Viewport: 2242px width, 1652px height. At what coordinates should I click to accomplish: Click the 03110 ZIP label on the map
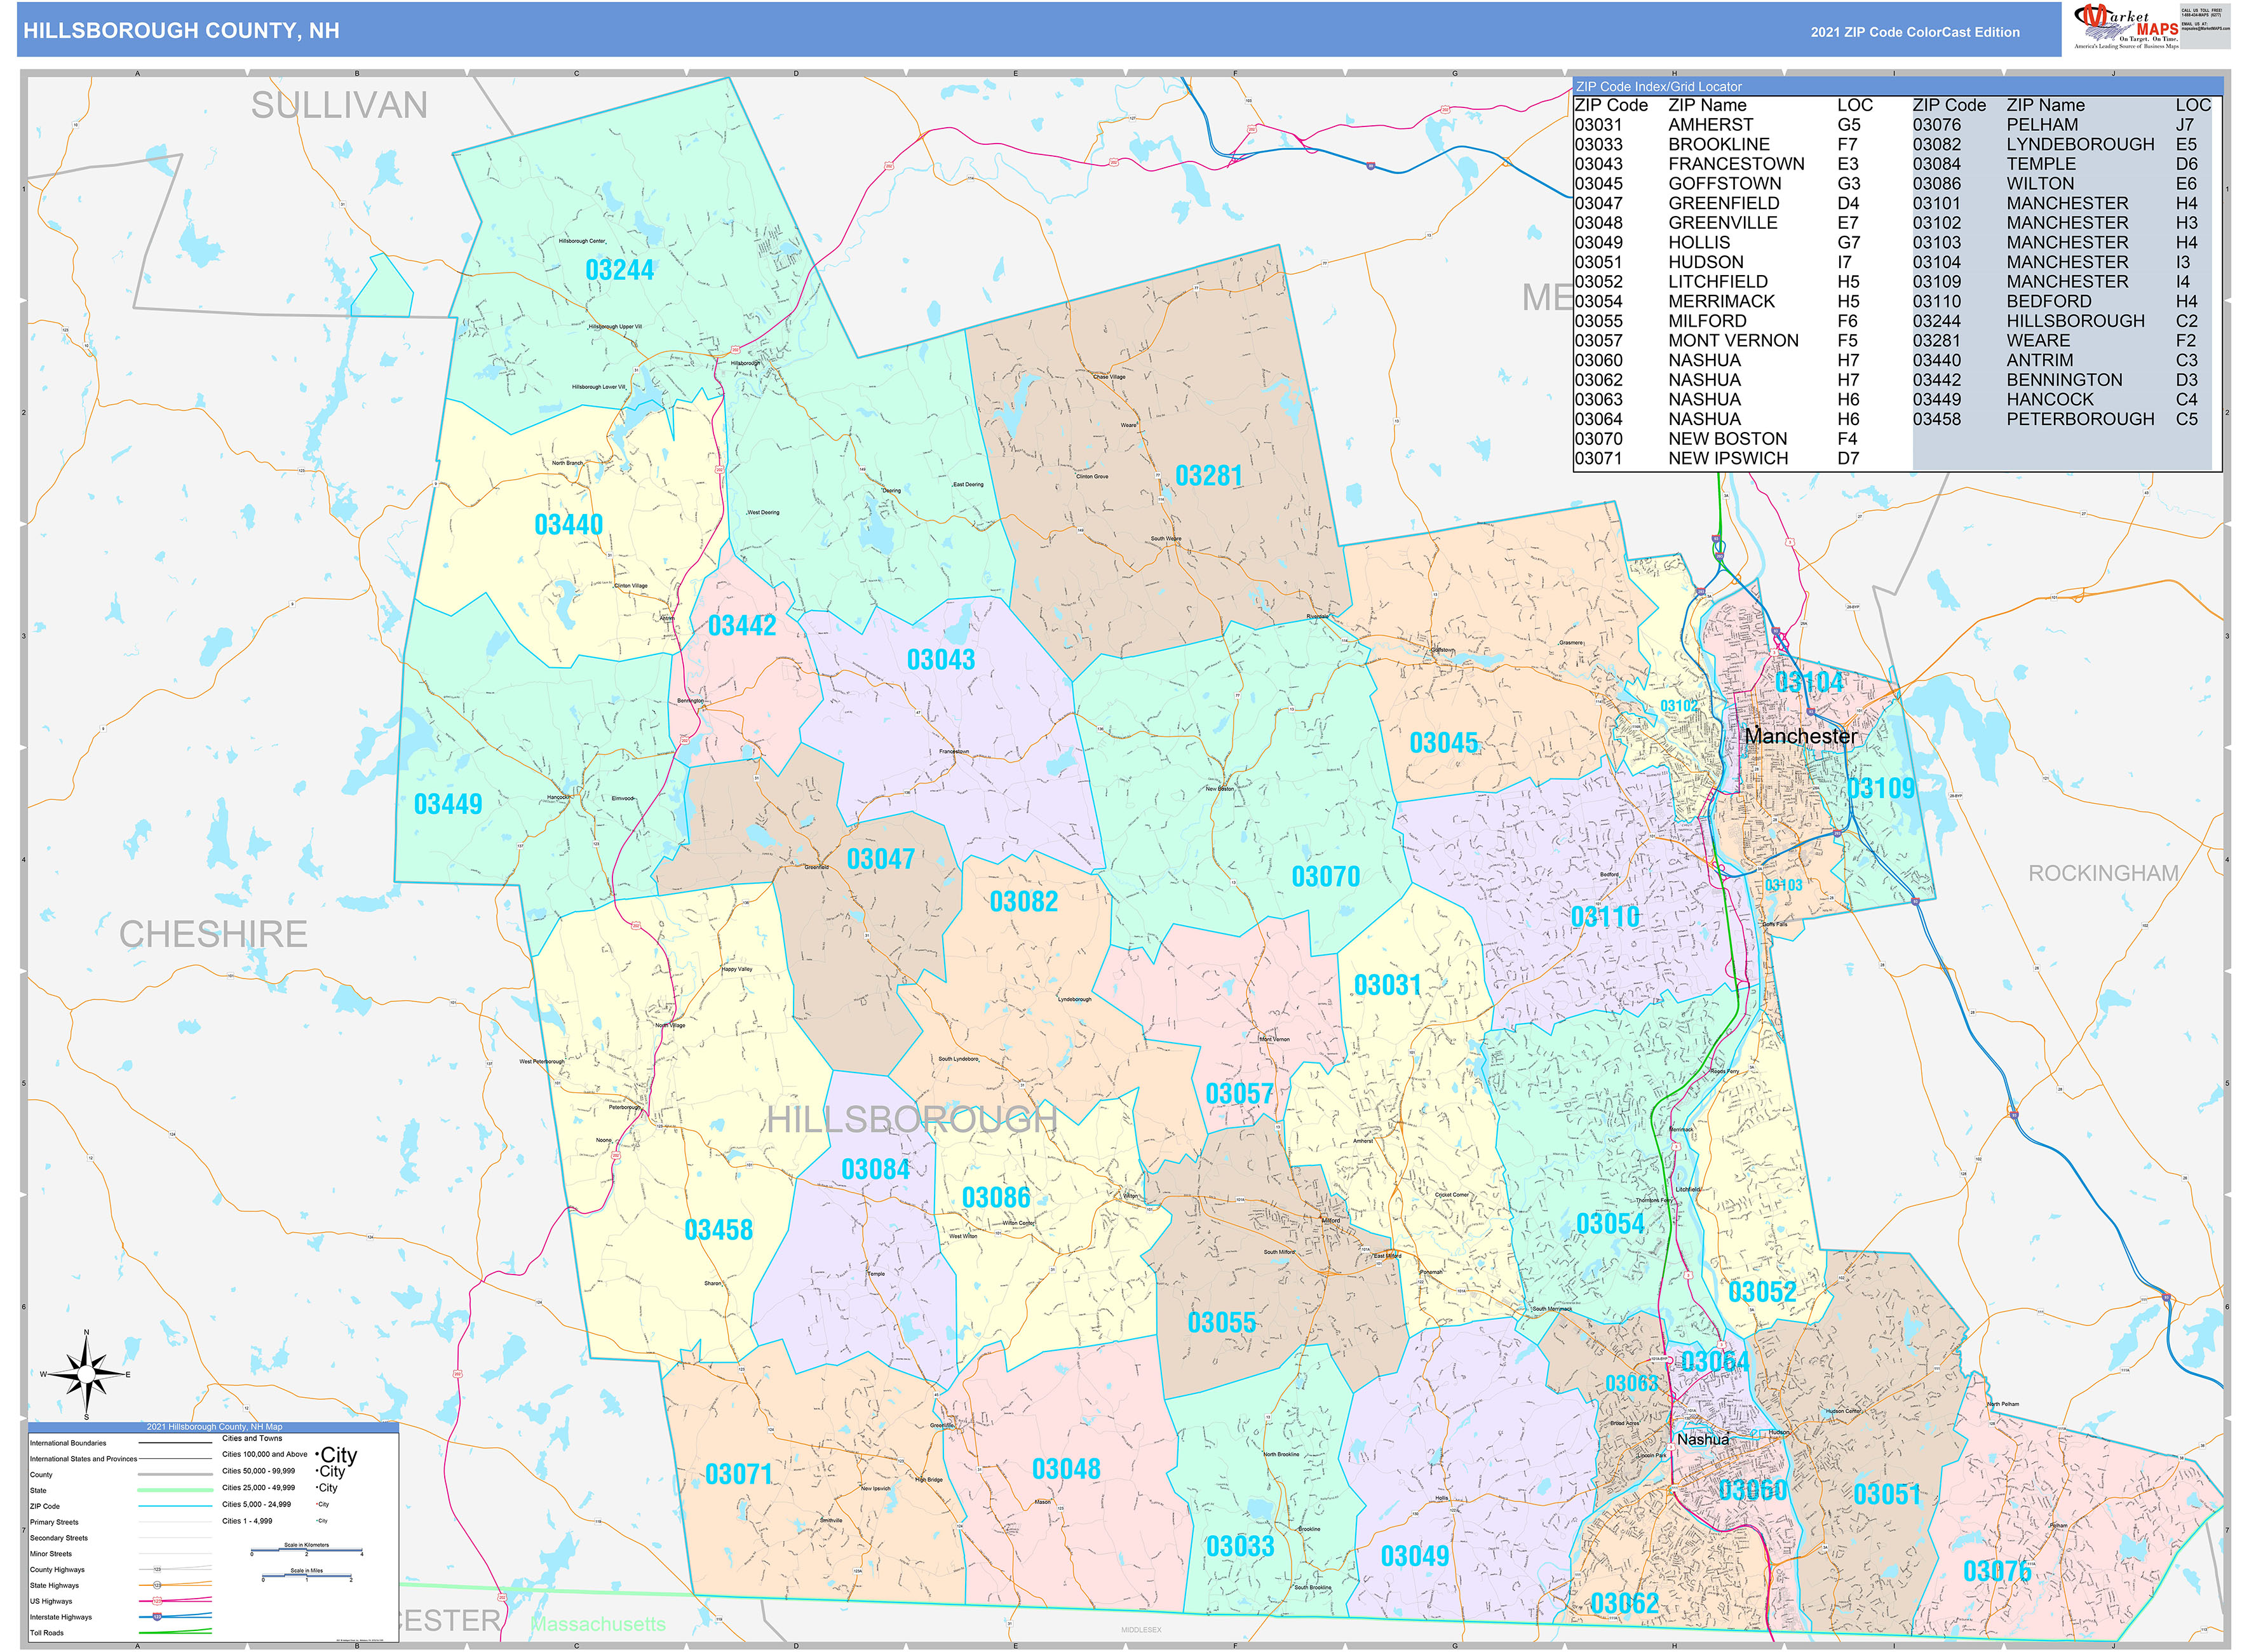click(1605, 917)
